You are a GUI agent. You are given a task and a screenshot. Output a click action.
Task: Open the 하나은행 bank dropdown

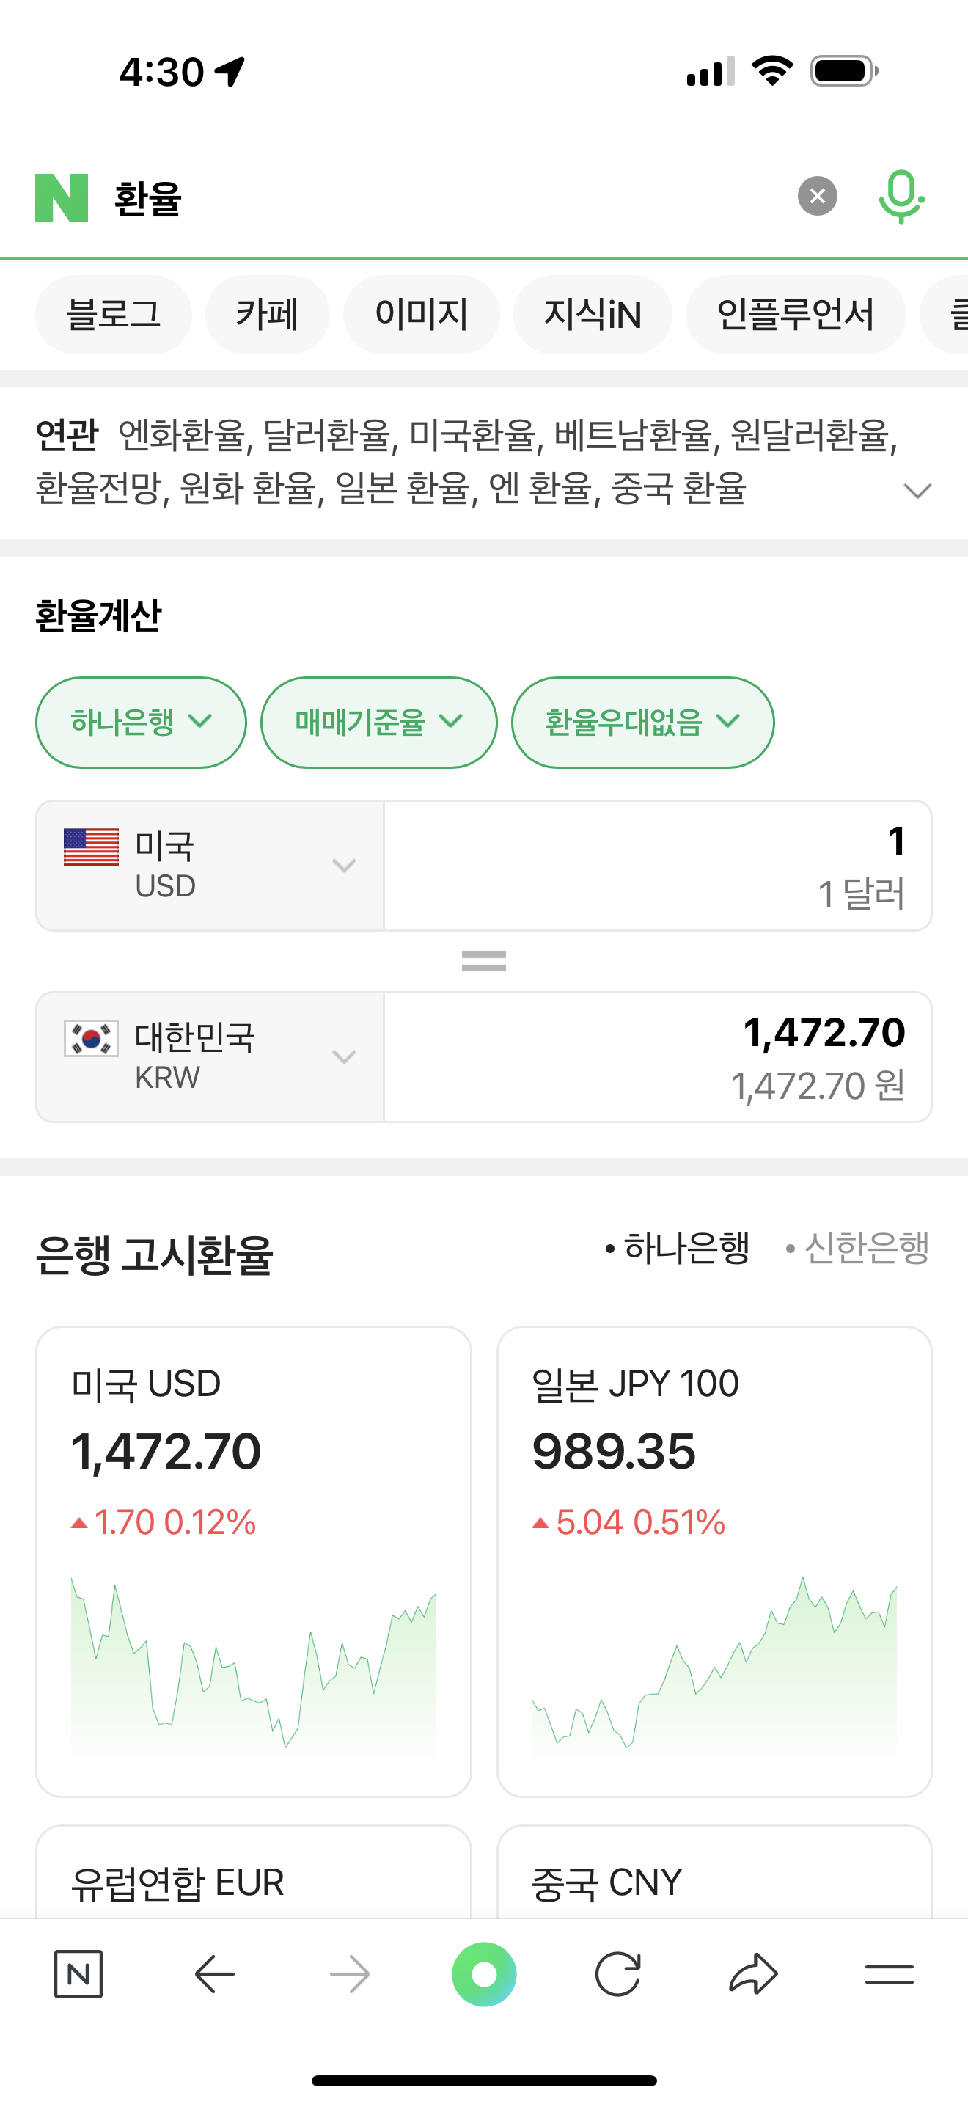pos(140,722)
